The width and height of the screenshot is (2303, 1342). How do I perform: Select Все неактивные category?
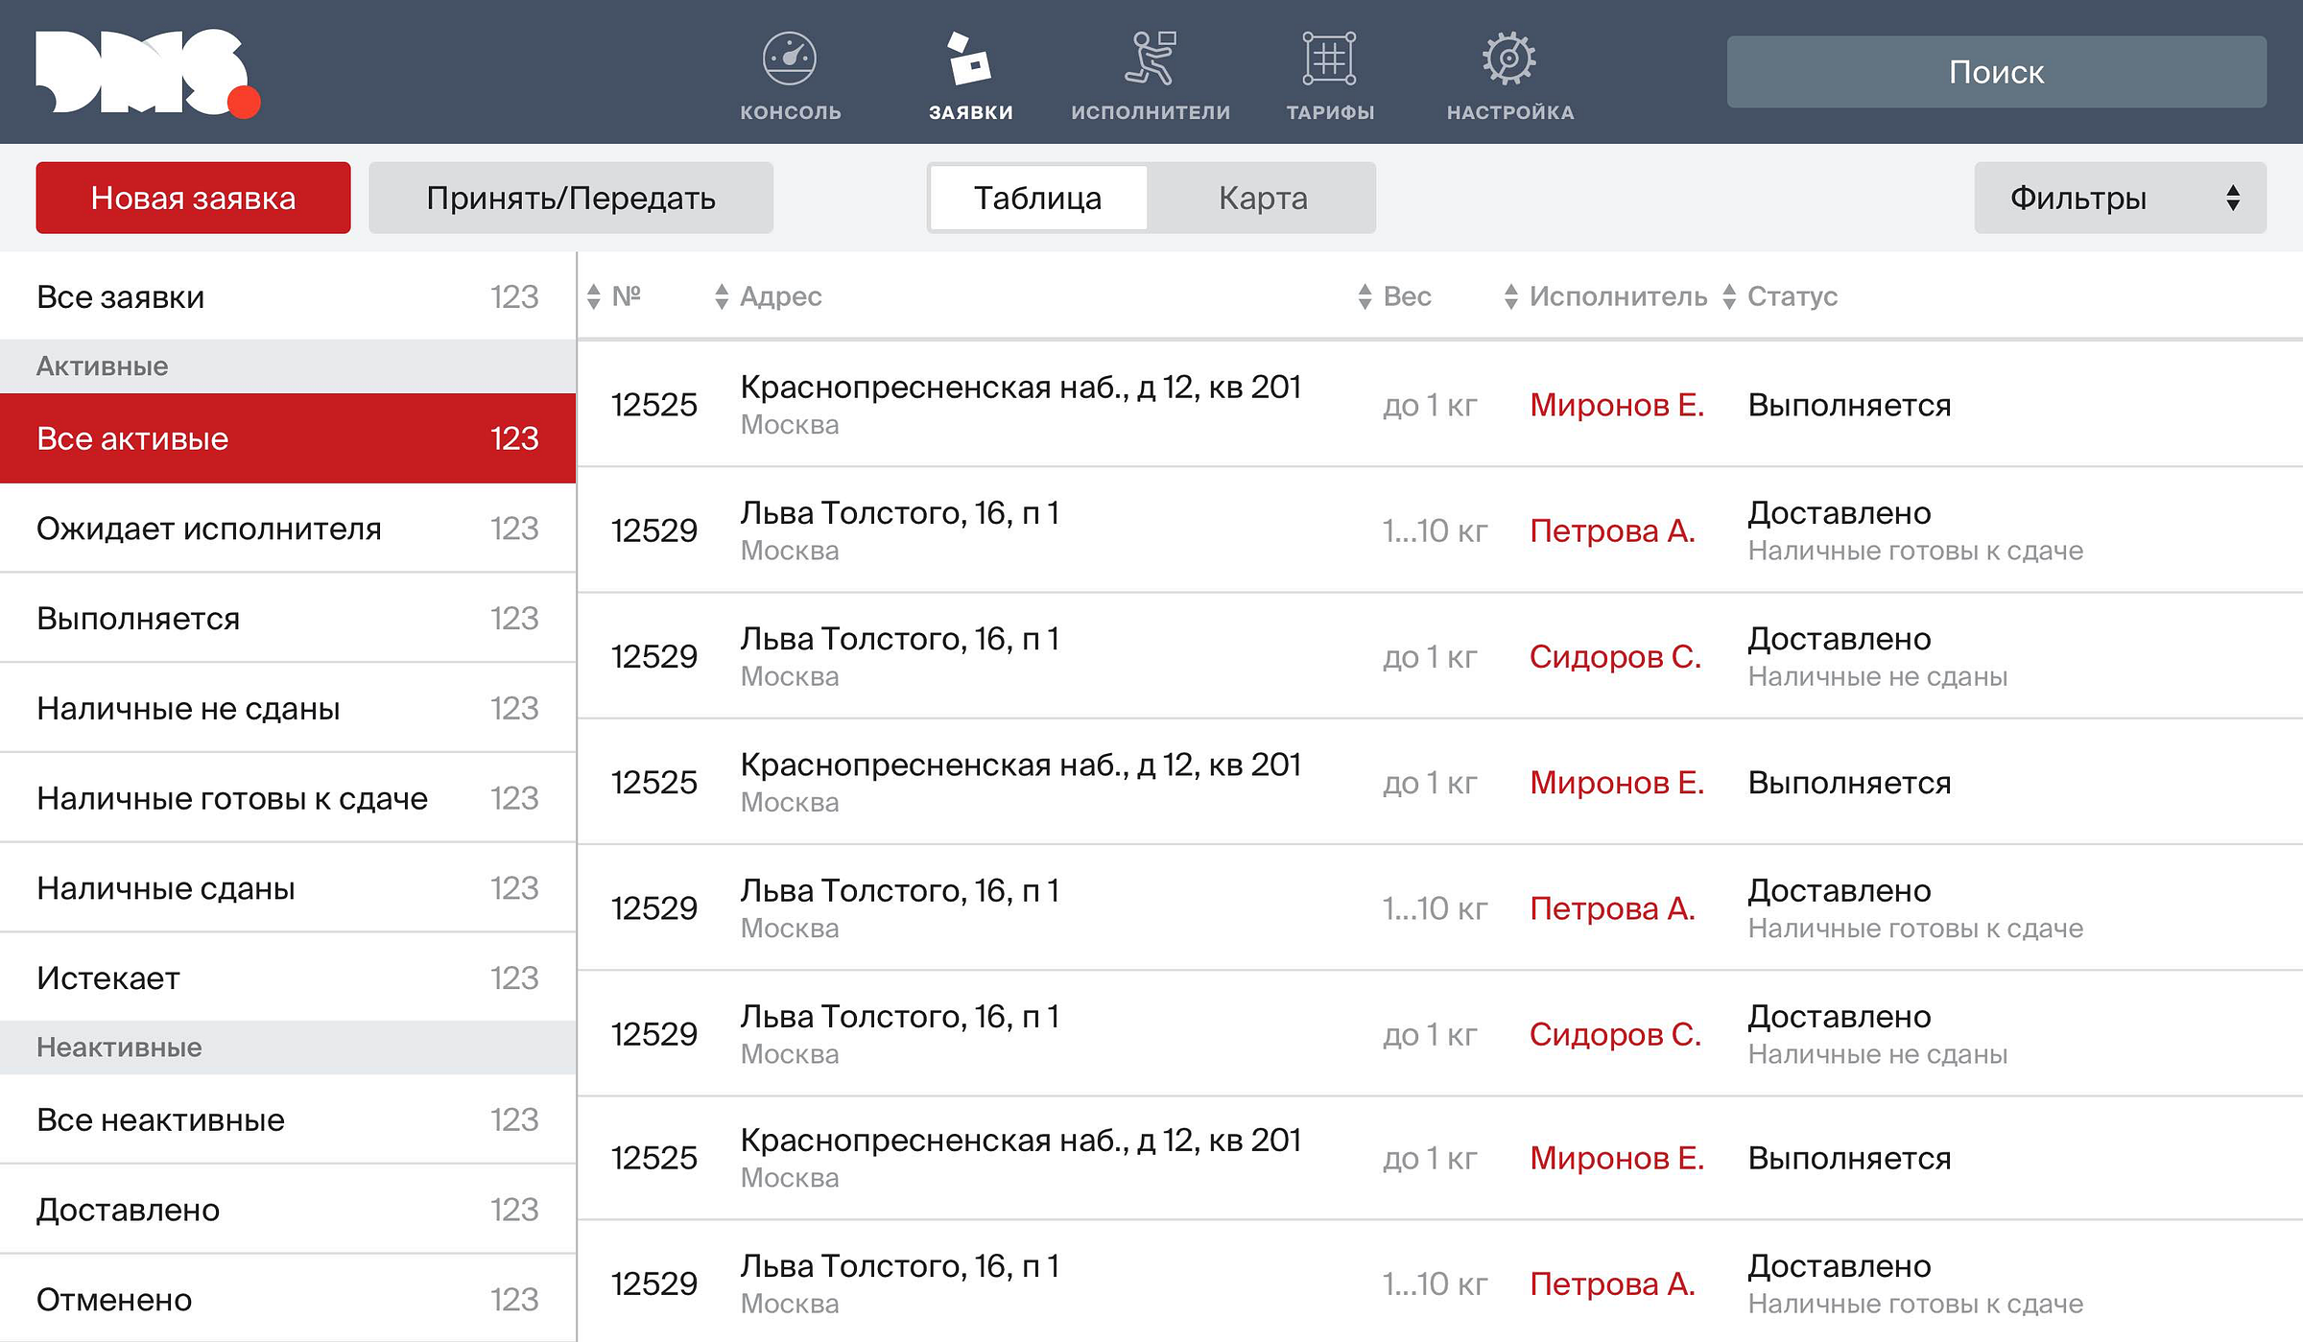coord(288,1120)
